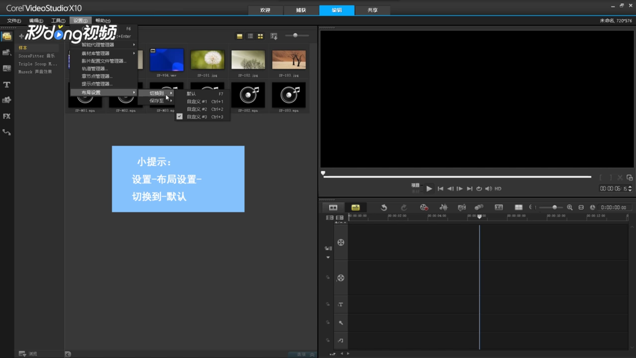This screenshot has width=636, height=358.
Task: Expand the 保存至 (Save to) submenu
Action: (157, 101)
